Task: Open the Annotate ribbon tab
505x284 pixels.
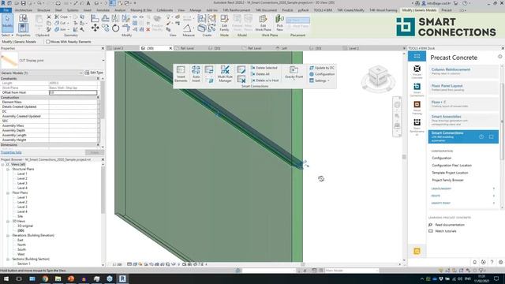Action: [103, 10]
